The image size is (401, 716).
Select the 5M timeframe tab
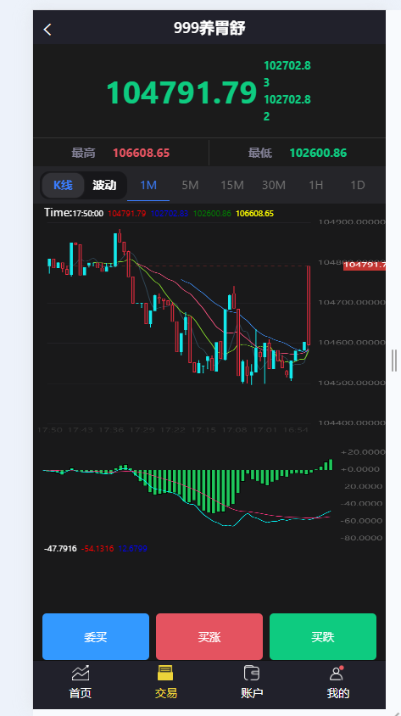[x=190, y=186]
